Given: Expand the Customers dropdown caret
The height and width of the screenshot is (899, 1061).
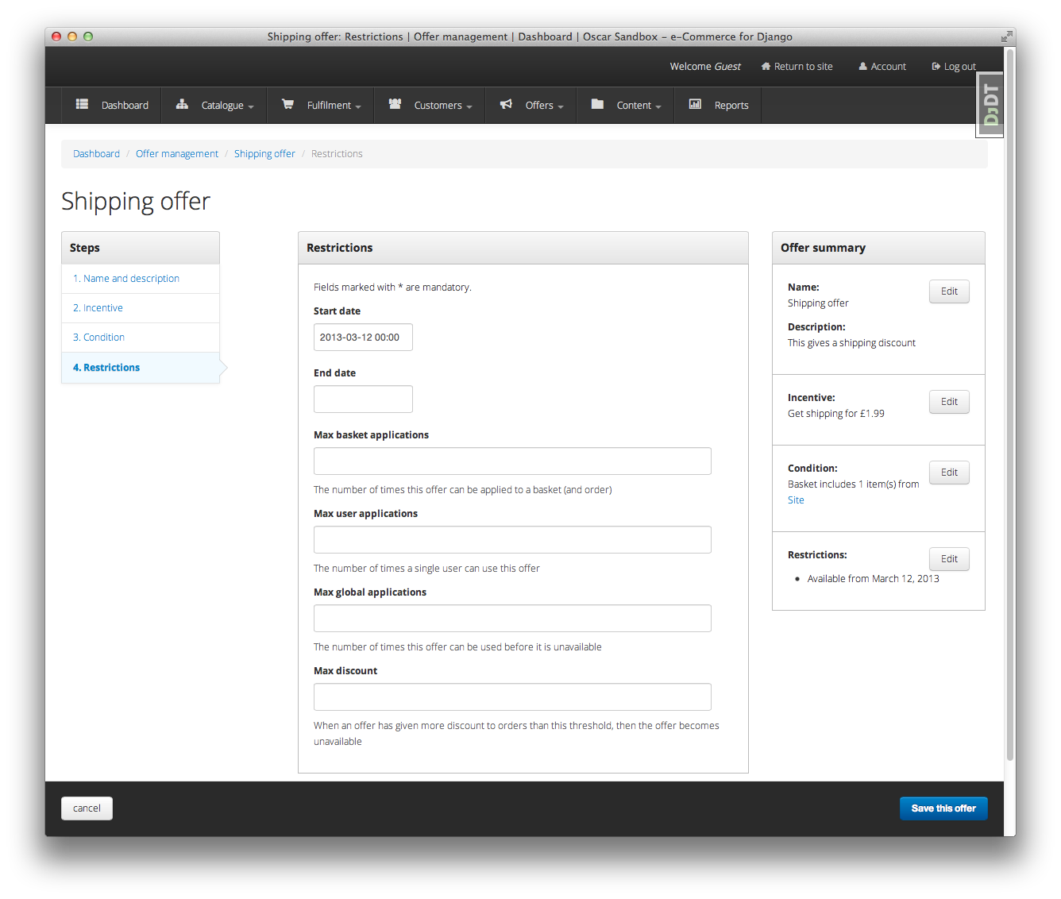Looking at the screenshot, I should tap(469, 107).
